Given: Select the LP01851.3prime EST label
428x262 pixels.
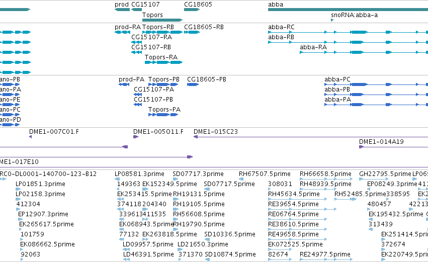Looking at the screenshot, I should 40,184.
